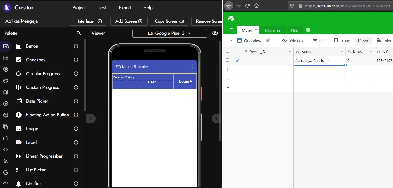Click the browser reload button

pyautogui.click(x=247, y=6)
